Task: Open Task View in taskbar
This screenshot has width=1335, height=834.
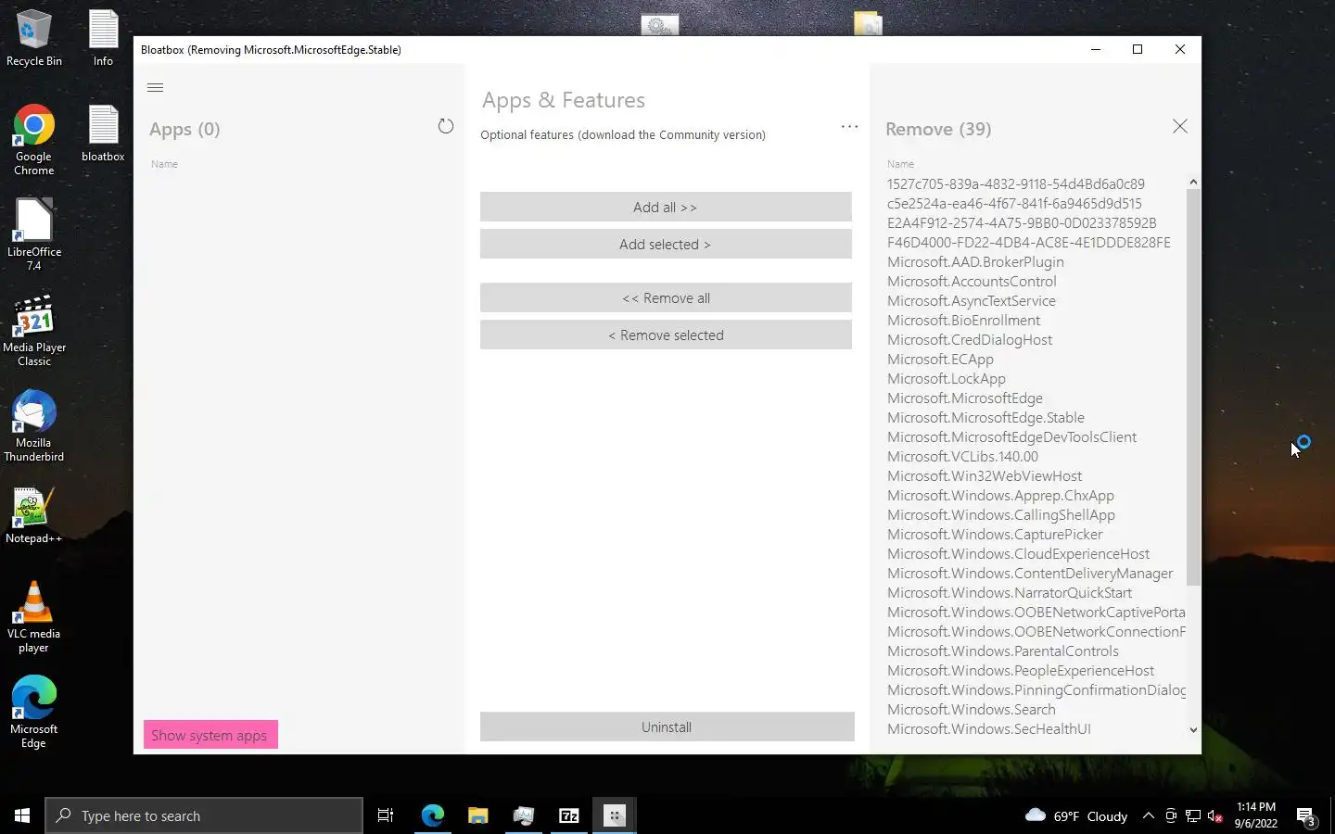Action: point(386,815)
